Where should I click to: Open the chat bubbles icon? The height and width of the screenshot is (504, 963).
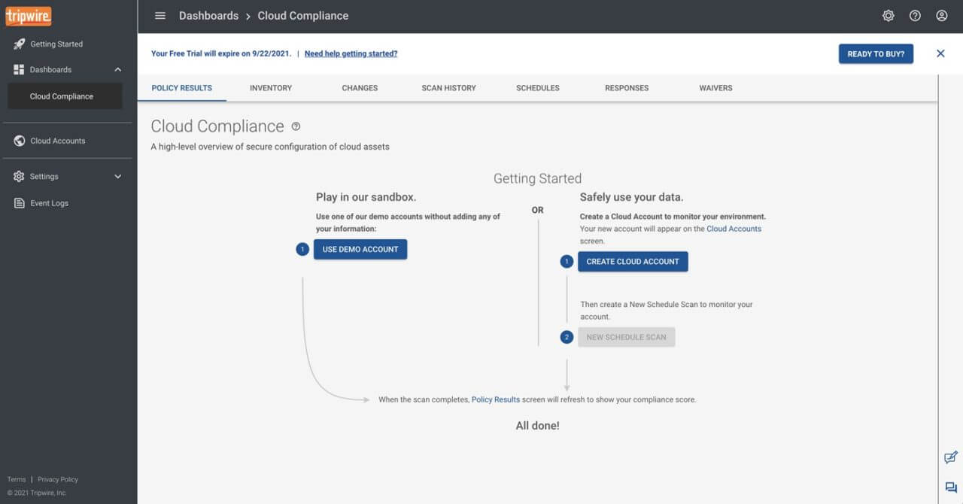pos(950,487)
